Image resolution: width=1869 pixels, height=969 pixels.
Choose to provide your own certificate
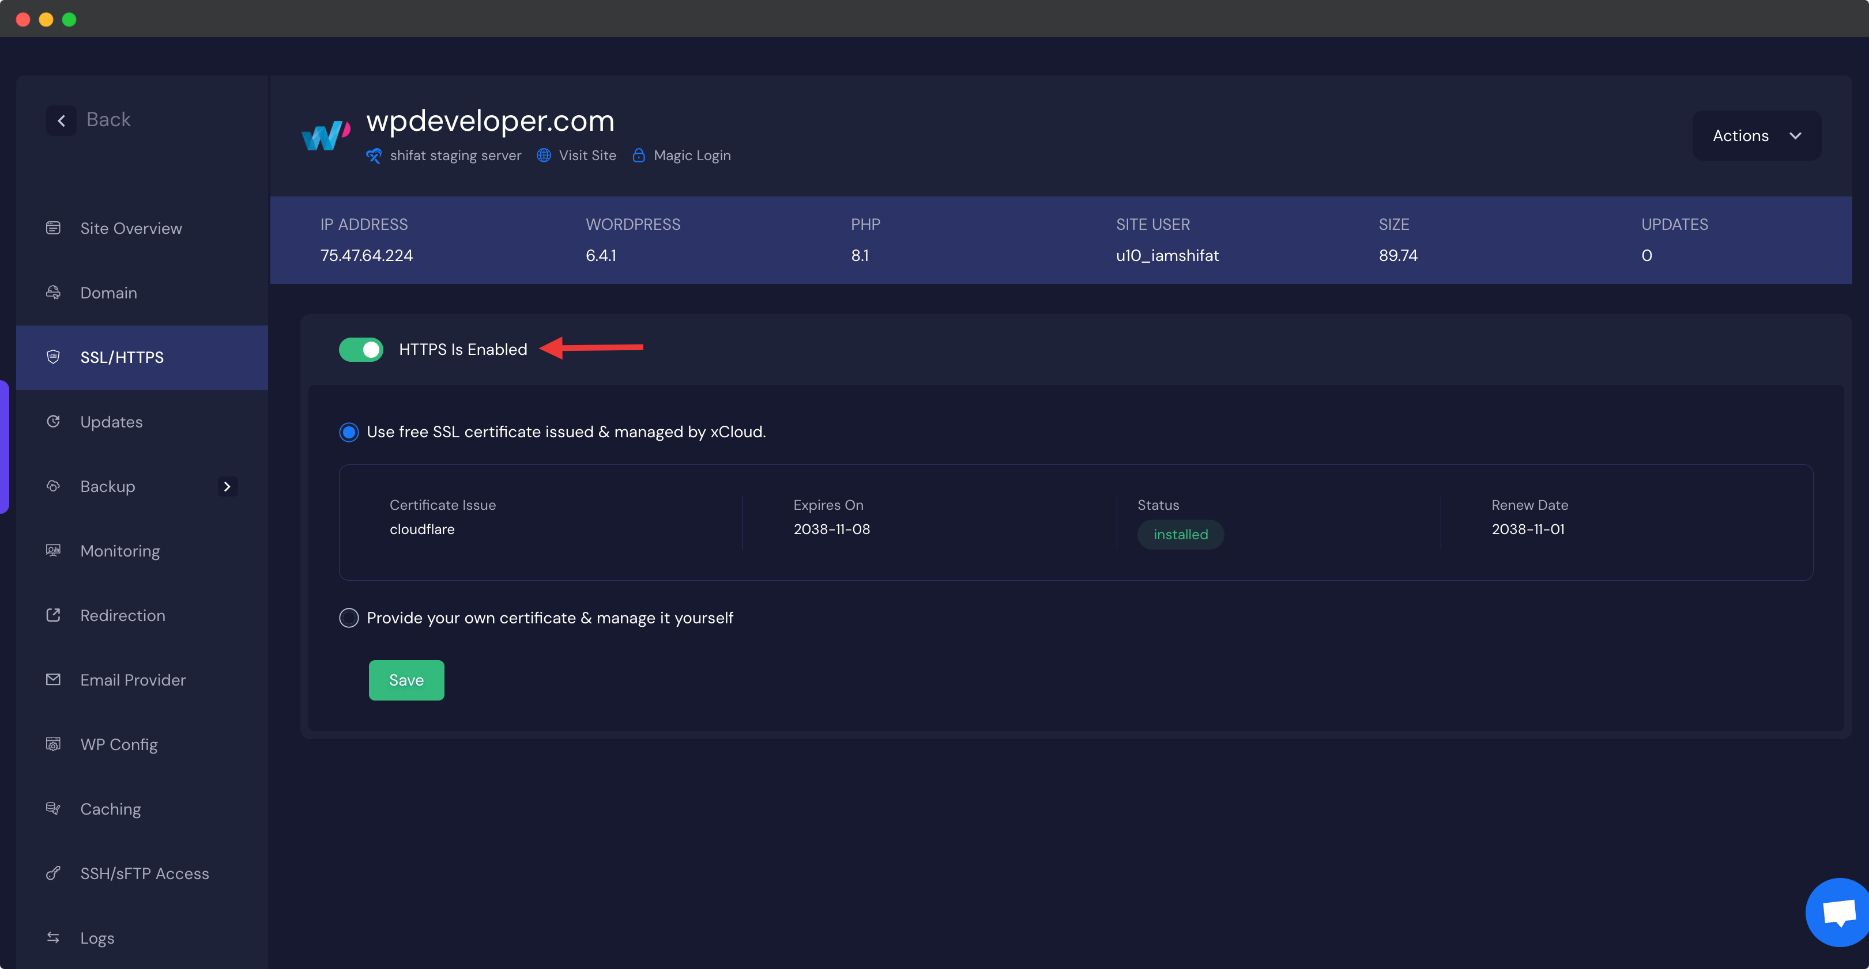point(348,617)
